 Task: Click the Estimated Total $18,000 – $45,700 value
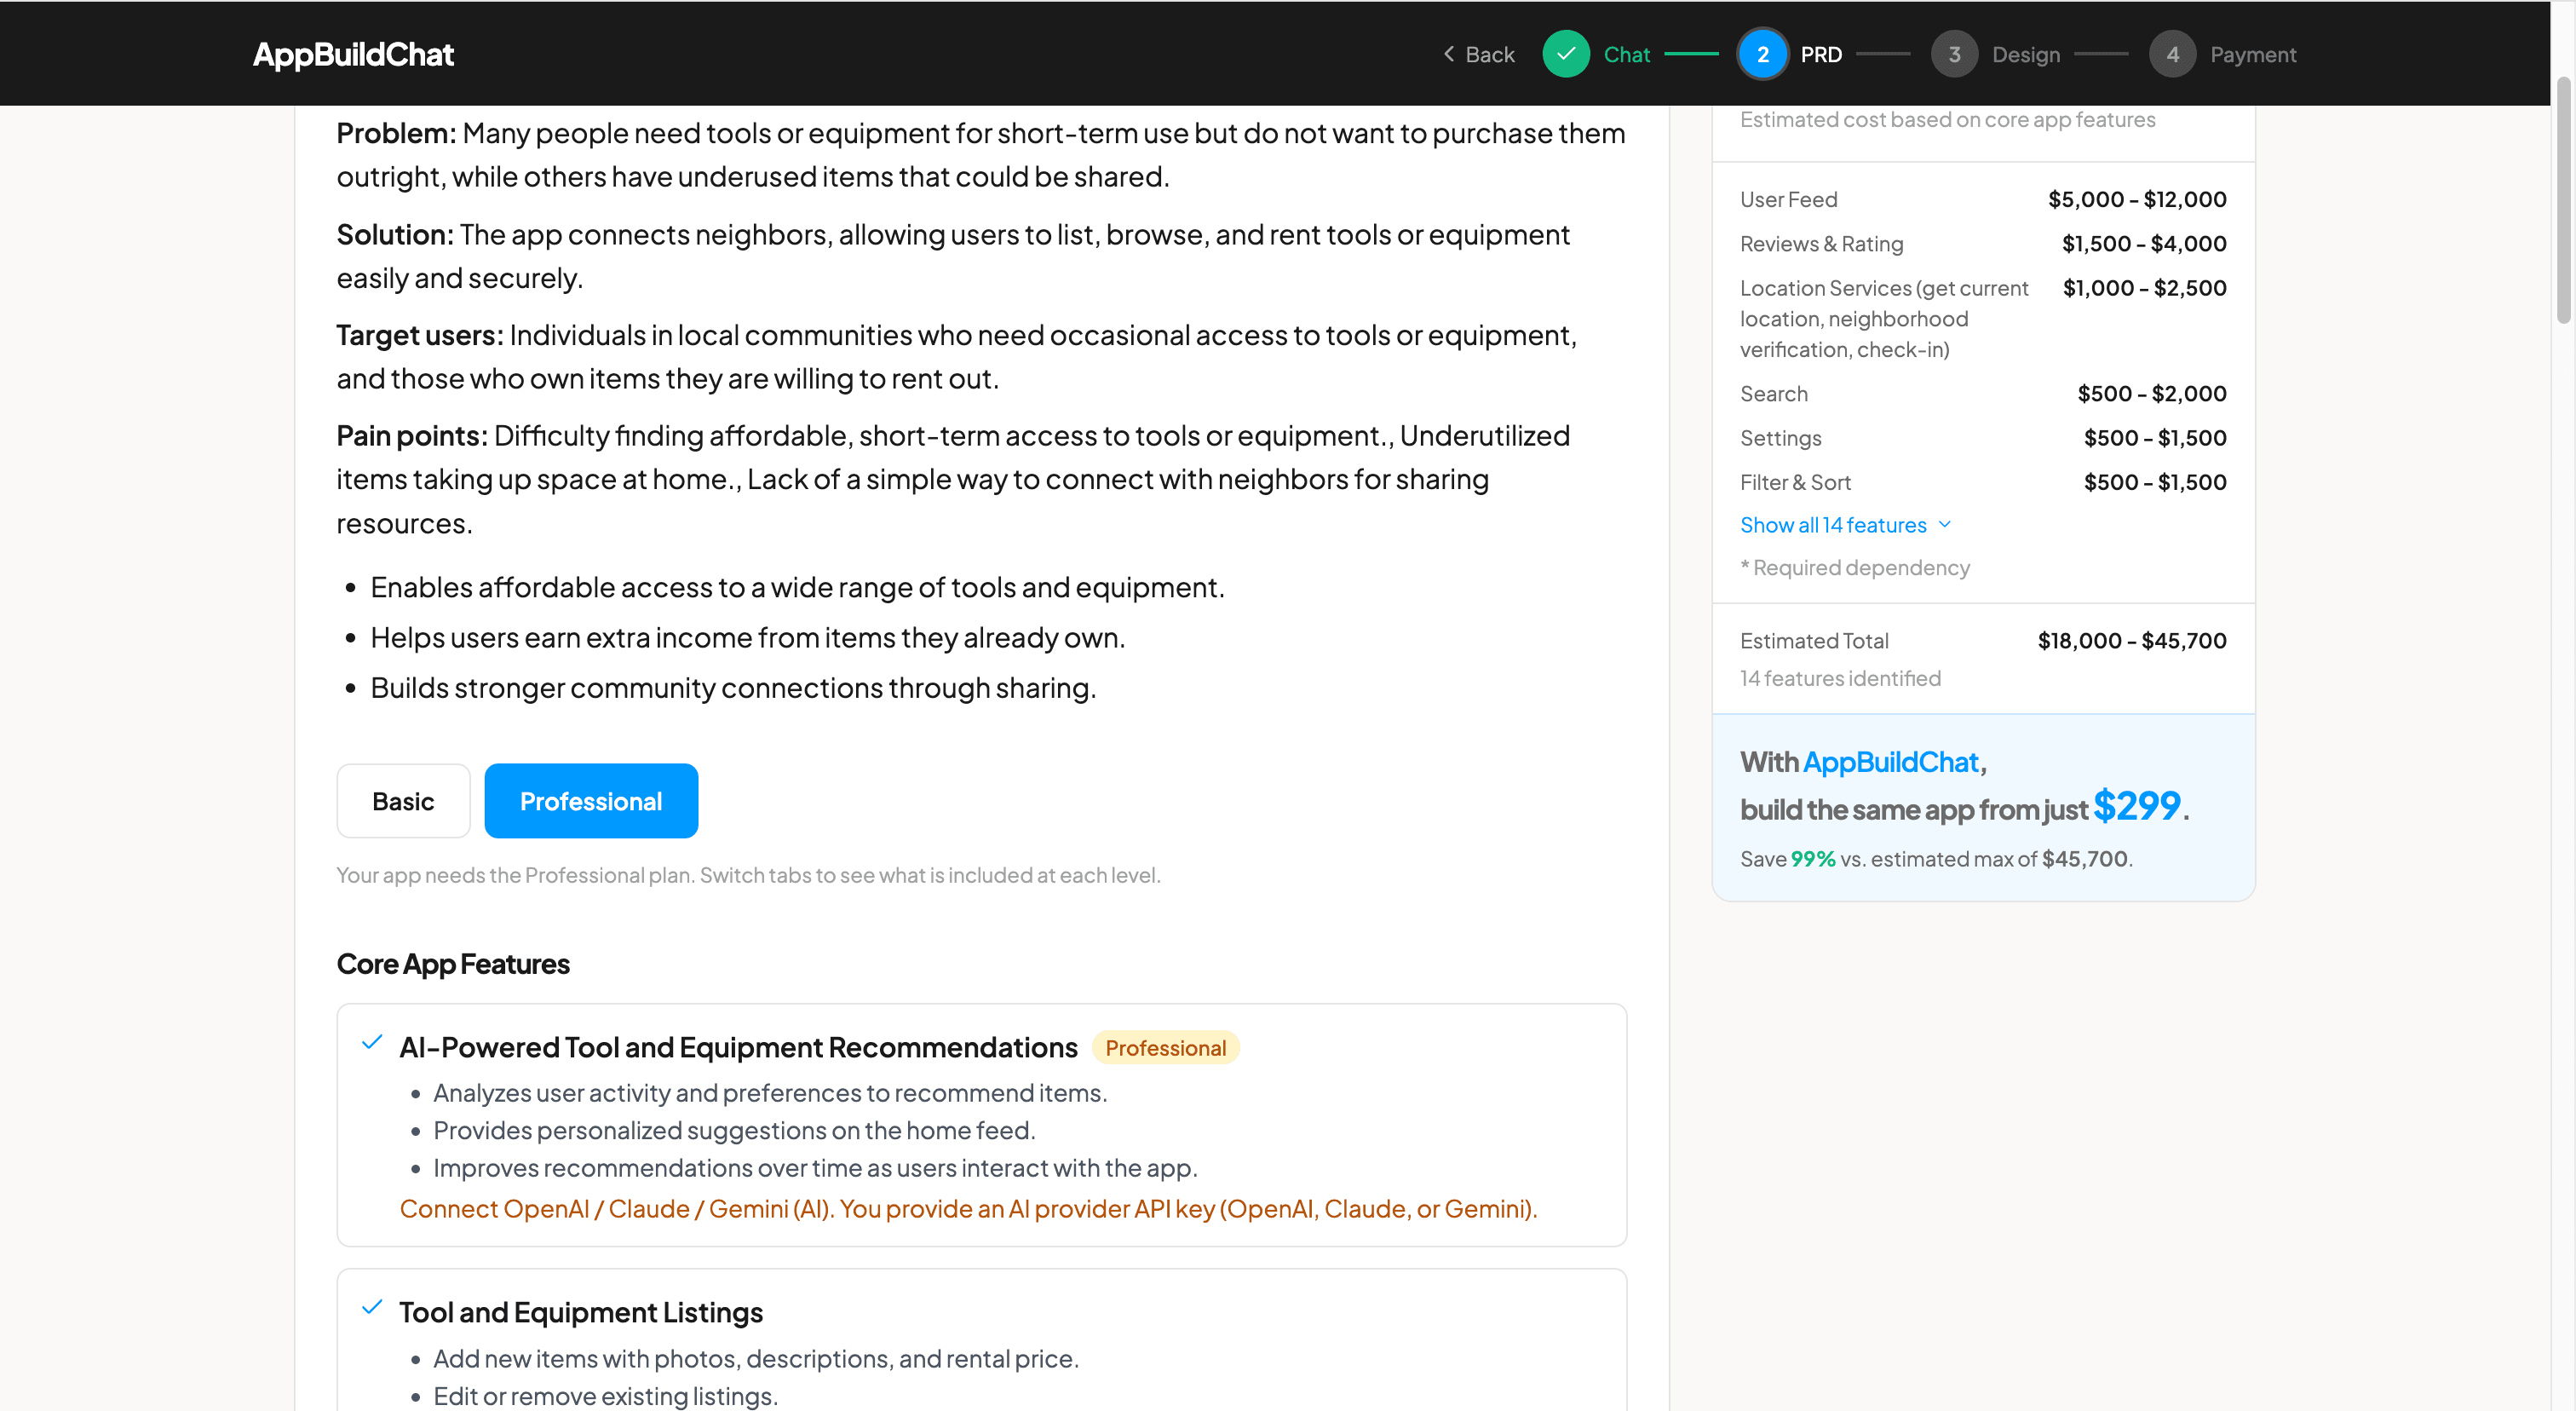(2132, 640)
